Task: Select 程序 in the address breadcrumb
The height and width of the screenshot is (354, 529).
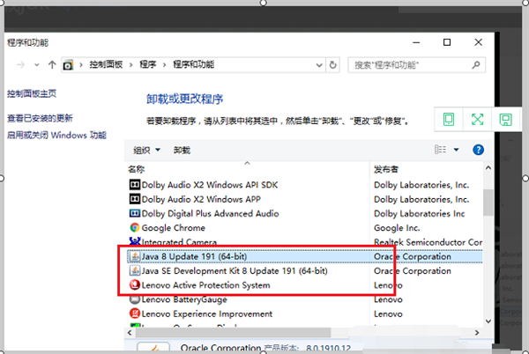Action: tap(148, 64)
